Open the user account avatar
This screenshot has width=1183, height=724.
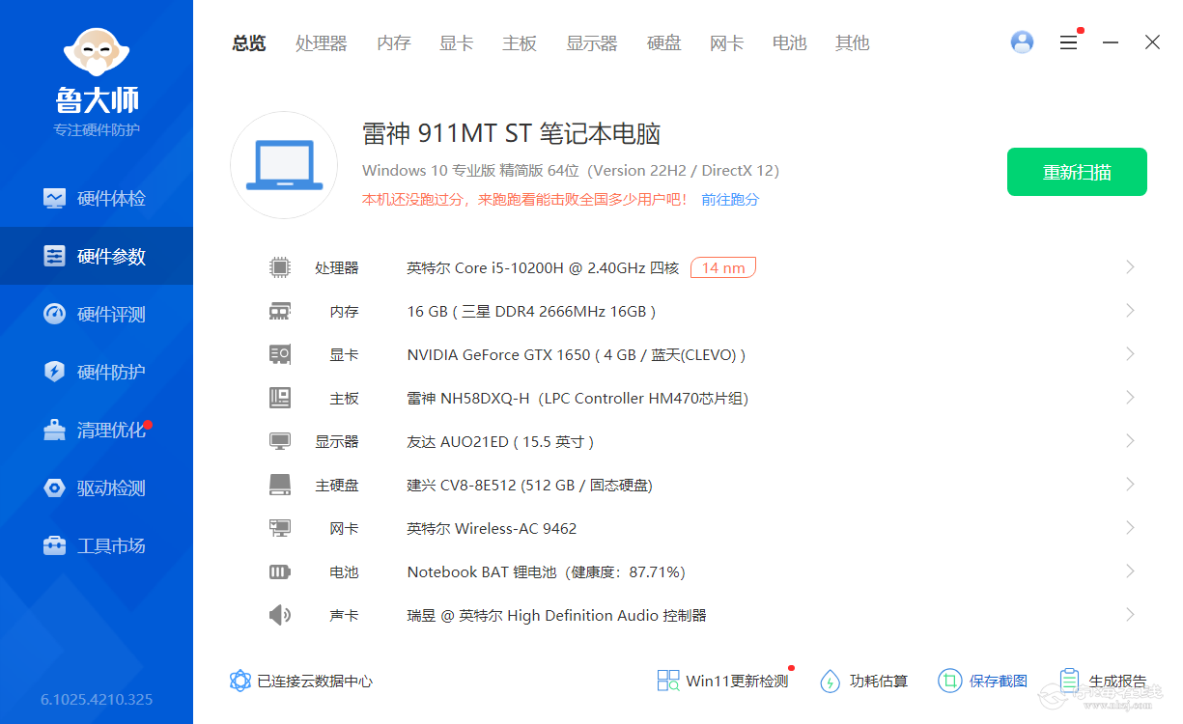(x=1022, y=42)
